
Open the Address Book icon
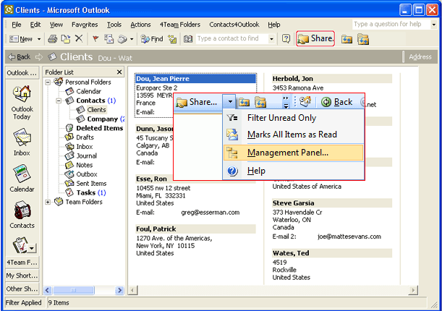[x=188, y=39]
